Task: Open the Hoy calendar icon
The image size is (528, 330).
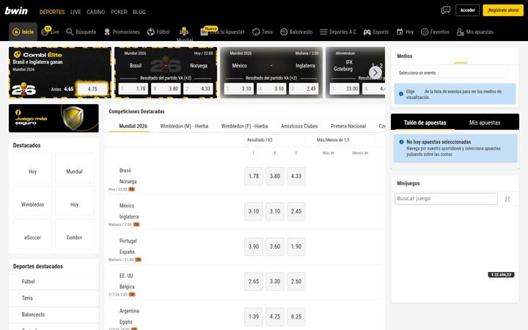Action: 400,32
